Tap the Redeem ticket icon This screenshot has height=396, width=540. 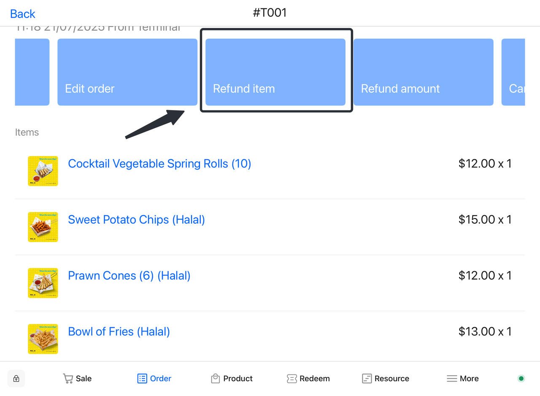coord(292,379)
